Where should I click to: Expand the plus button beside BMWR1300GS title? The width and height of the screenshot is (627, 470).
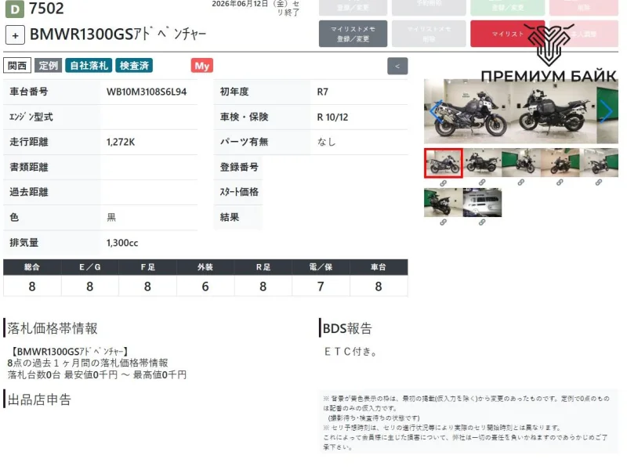(15, 35)
